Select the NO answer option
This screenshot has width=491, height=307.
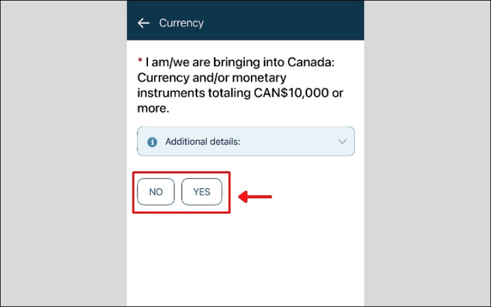pyautogui.click(x=156, y=192)
